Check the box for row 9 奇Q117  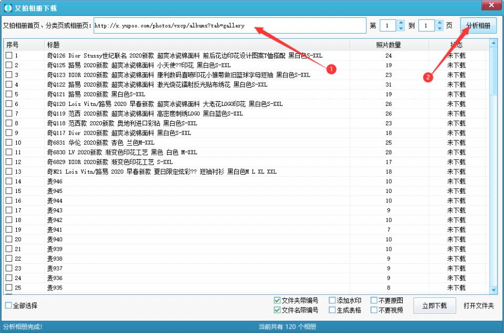click(x=9, y=133)
